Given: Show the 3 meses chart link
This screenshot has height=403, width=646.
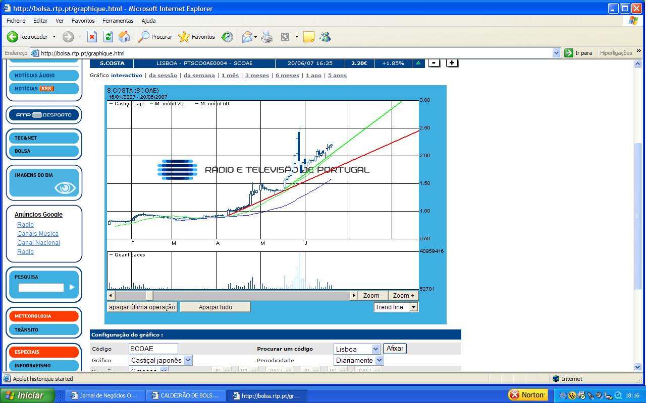Looking at the screenshot, I should (x=257, y=76).
